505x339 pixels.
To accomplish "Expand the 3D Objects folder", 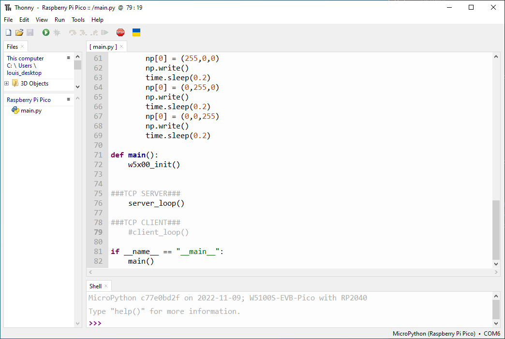I will click(6, 84).
